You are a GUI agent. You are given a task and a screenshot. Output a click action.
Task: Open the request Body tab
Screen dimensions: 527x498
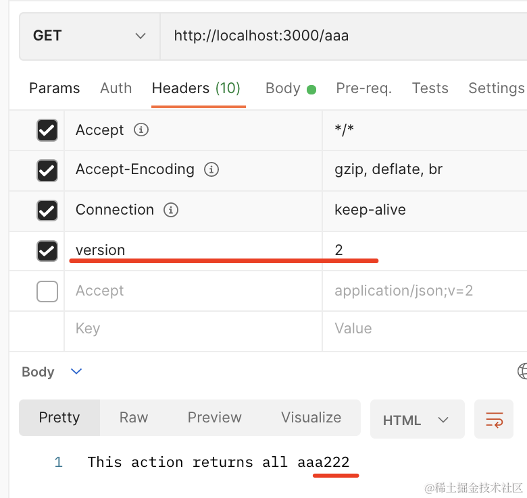point(291,88)
